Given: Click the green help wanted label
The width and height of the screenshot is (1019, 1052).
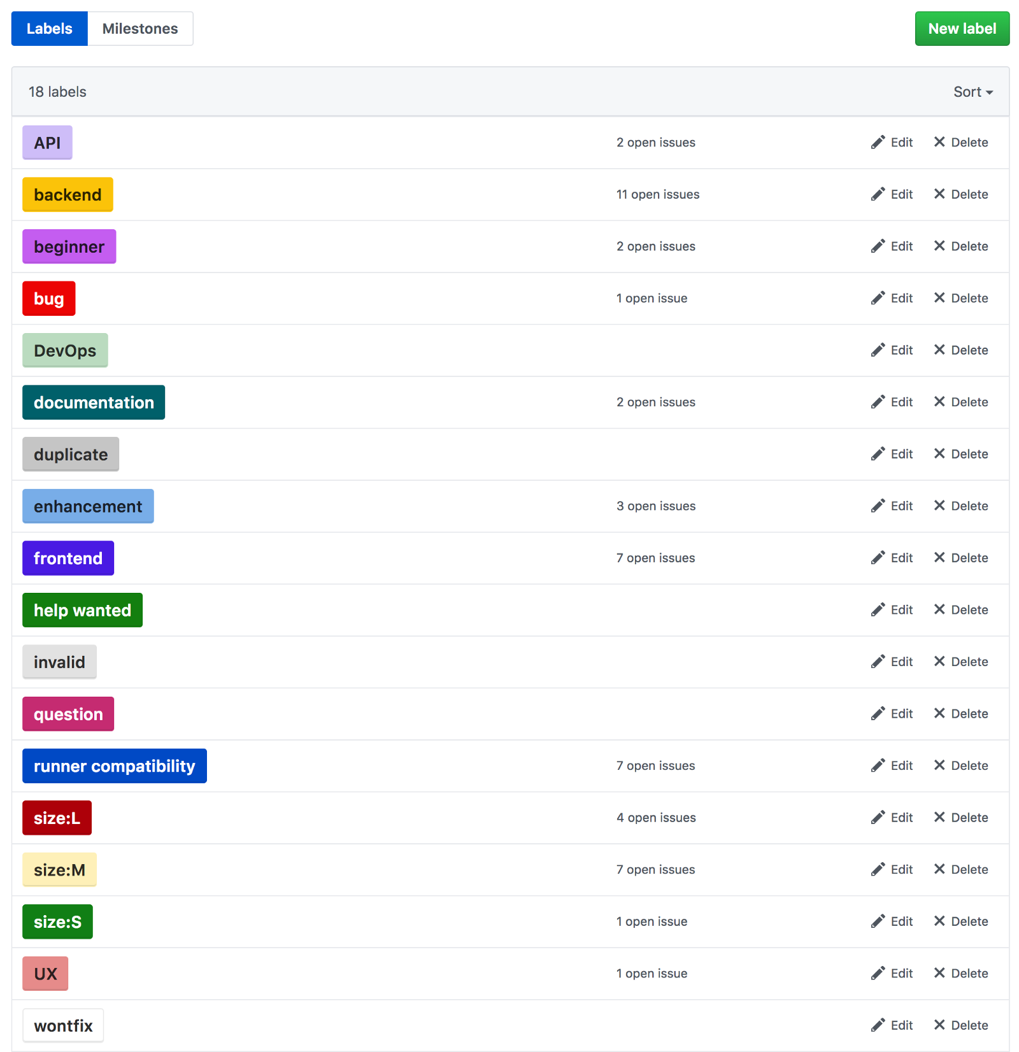Looking at the screenshot, I should (x=82, y=610).
